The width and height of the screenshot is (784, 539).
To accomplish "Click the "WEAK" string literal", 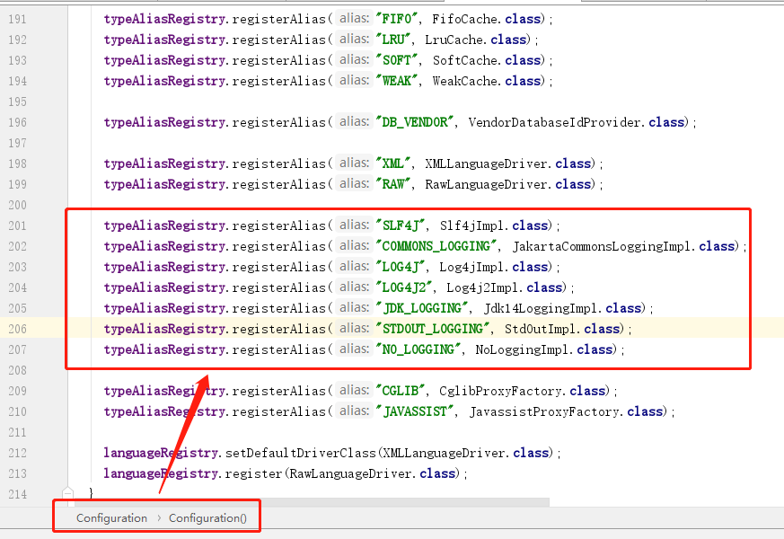I will pos(399,81).
